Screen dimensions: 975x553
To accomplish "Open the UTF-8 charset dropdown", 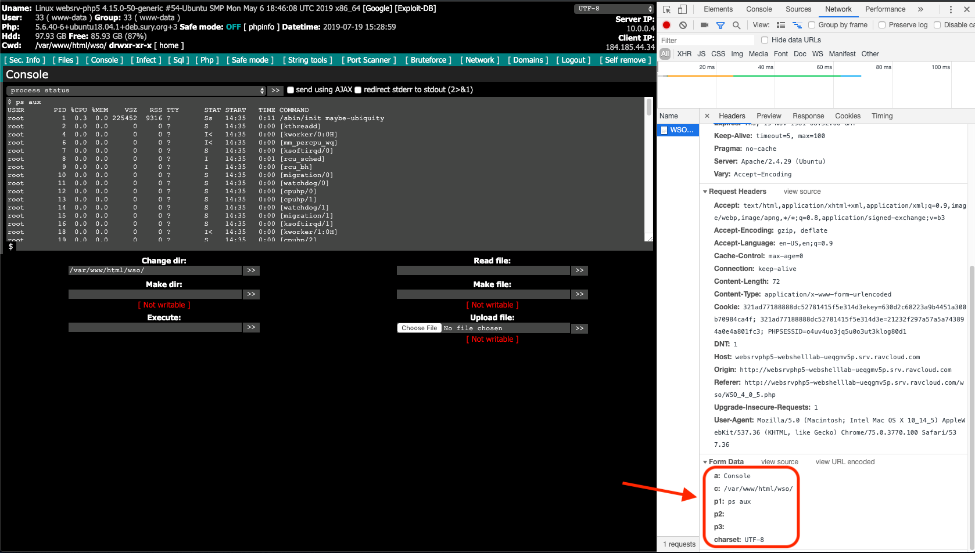I will point(615,9).
